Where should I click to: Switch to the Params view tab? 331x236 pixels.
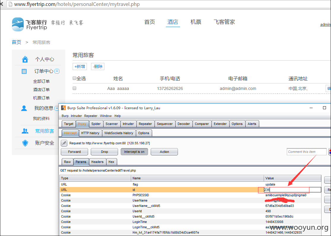coord(81,162)
